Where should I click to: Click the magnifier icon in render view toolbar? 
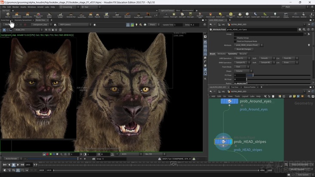(141, 24)
